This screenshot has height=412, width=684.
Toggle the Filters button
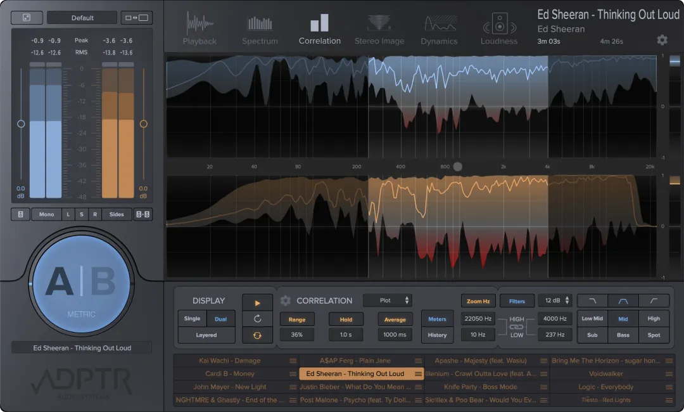tap(517, 301)
